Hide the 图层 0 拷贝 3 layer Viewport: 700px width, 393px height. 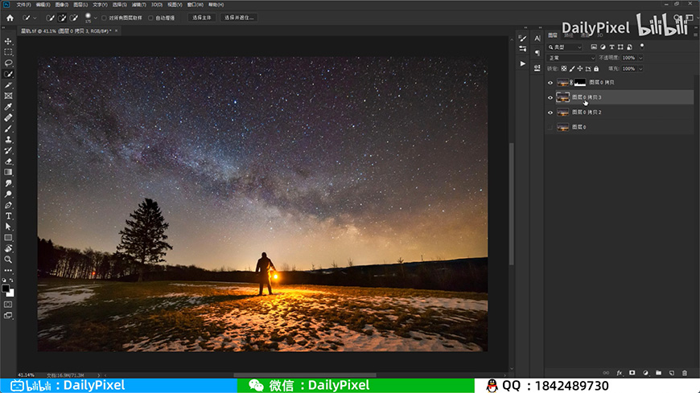pos(550,97)
